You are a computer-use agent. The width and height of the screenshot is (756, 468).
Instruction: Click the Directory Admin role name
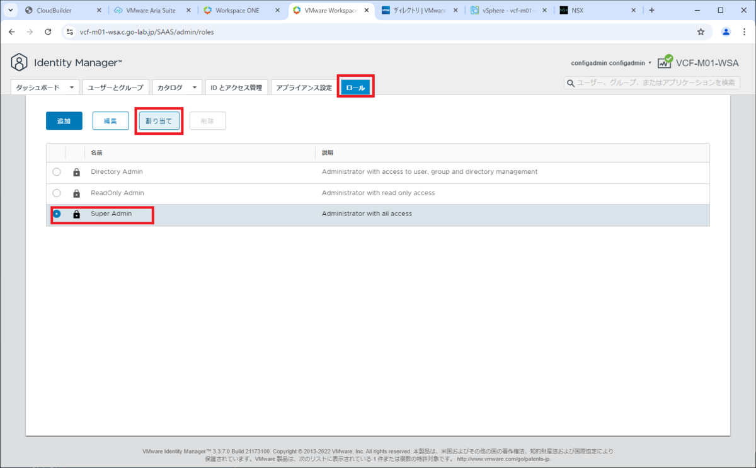coord(117,171)
